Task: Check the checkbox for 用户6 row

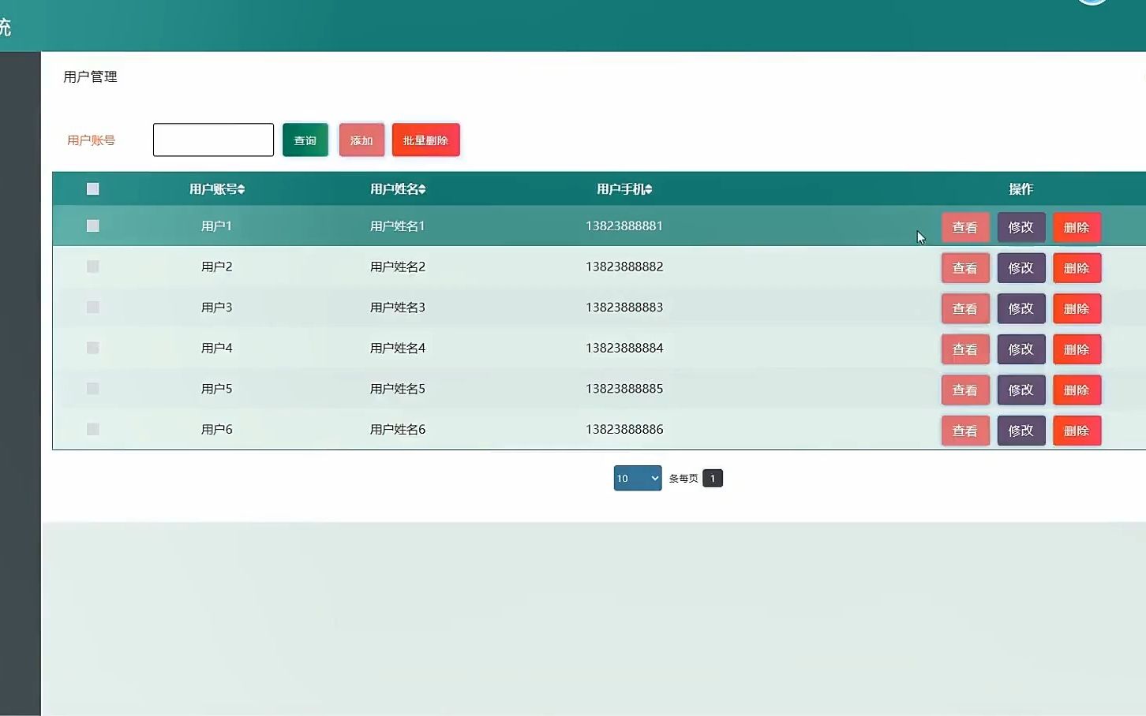Action: (92, 429)
